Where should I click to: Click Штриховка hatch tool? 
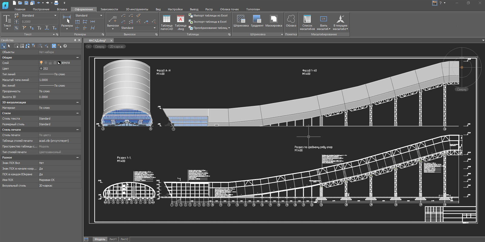(x=241, y=21)
